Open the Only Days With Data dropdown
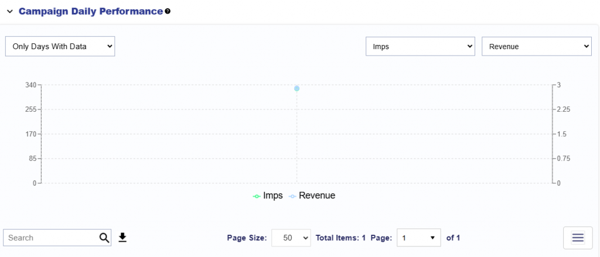Screen dimensions: 600x257 [60, 46]
